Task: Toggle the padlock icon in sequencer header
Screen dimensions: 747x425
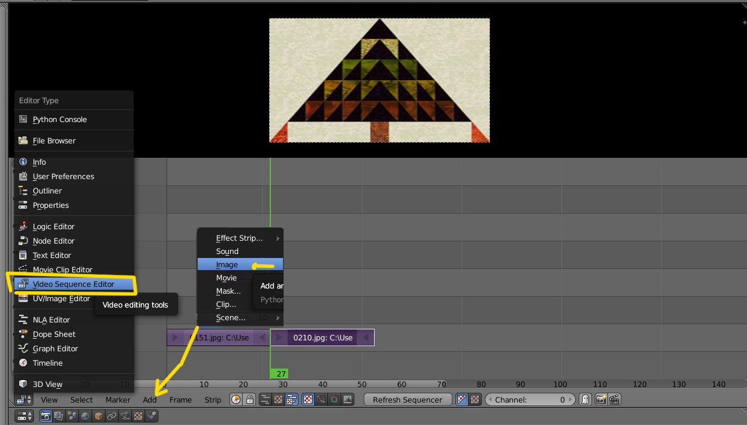Action: tap(250, 400)
